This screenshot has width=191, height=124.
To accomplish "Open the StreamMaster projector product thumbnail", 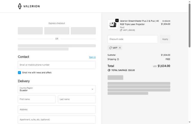I will (x=112, y=25).
